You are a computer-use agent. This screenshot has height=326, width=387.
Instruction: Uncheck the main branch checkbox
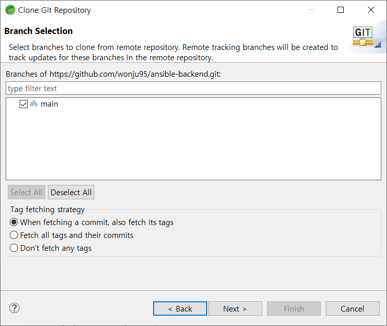[x=24, y=104]
